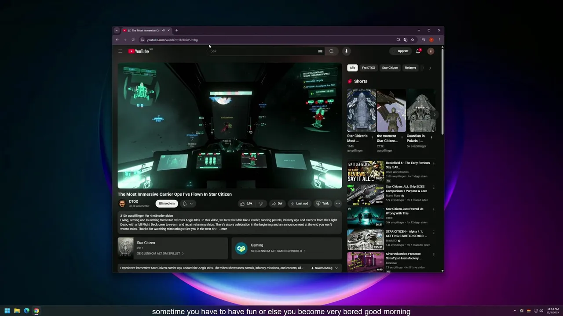Bookmark this page with the star icon

tap(413, 40)
